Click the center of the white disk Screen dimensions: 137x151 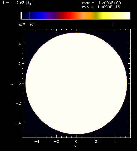pyautogui.click(x=76, y=83)
